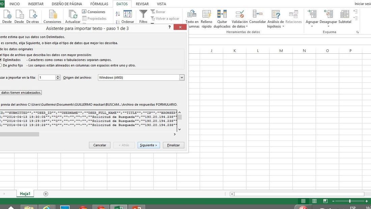
Task: Click preview horizontal scrollbar thumb
Action: click(20, 134)
